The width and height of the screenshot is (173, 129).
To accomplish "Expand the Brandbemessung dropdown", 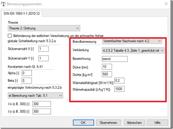I will (x=132, y=41).
